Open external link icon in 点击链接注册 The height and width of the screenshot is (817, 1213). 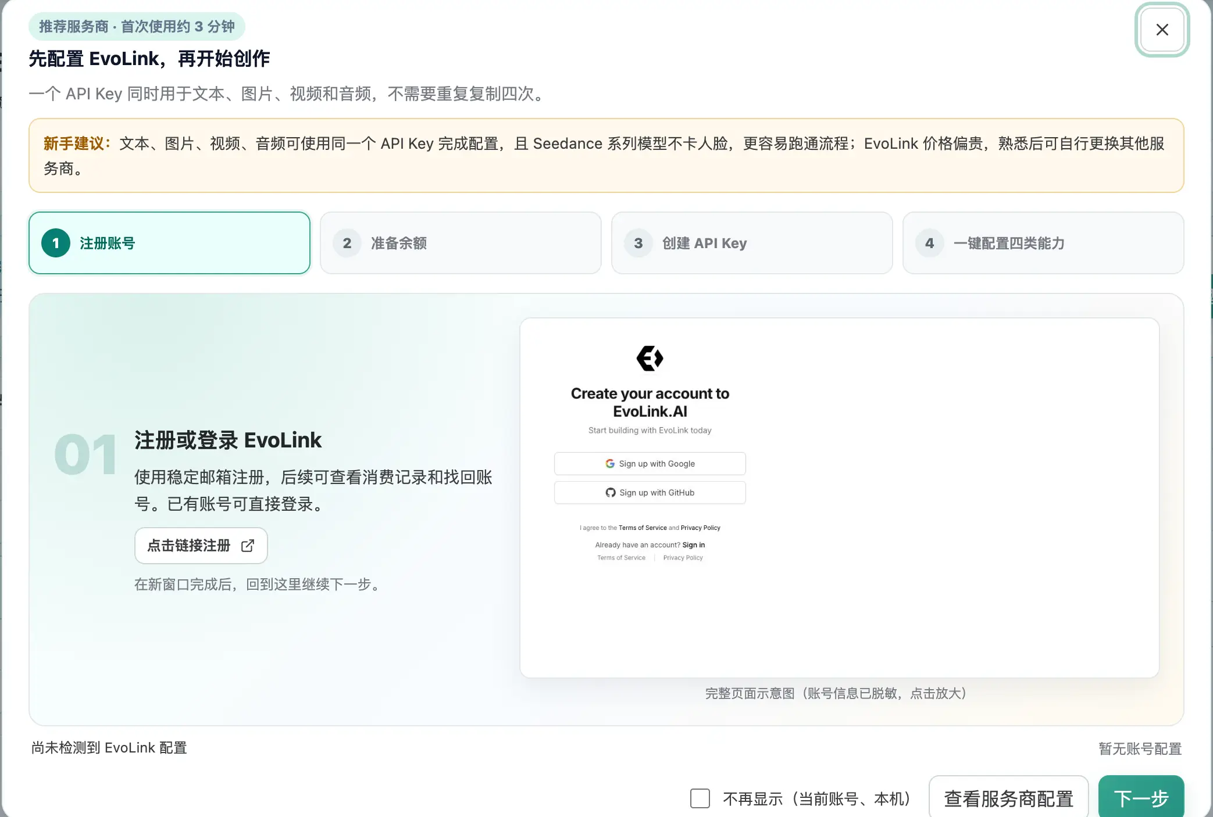(248, 546)
